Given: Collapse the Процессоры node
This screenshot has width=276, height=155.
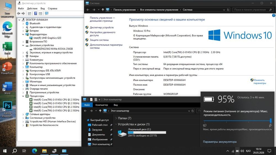Looking at the screenshot, I should (23, 96).
